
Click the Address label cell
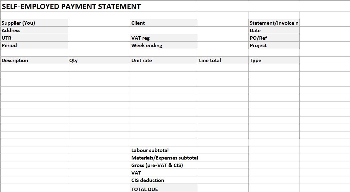coord(34,30)
